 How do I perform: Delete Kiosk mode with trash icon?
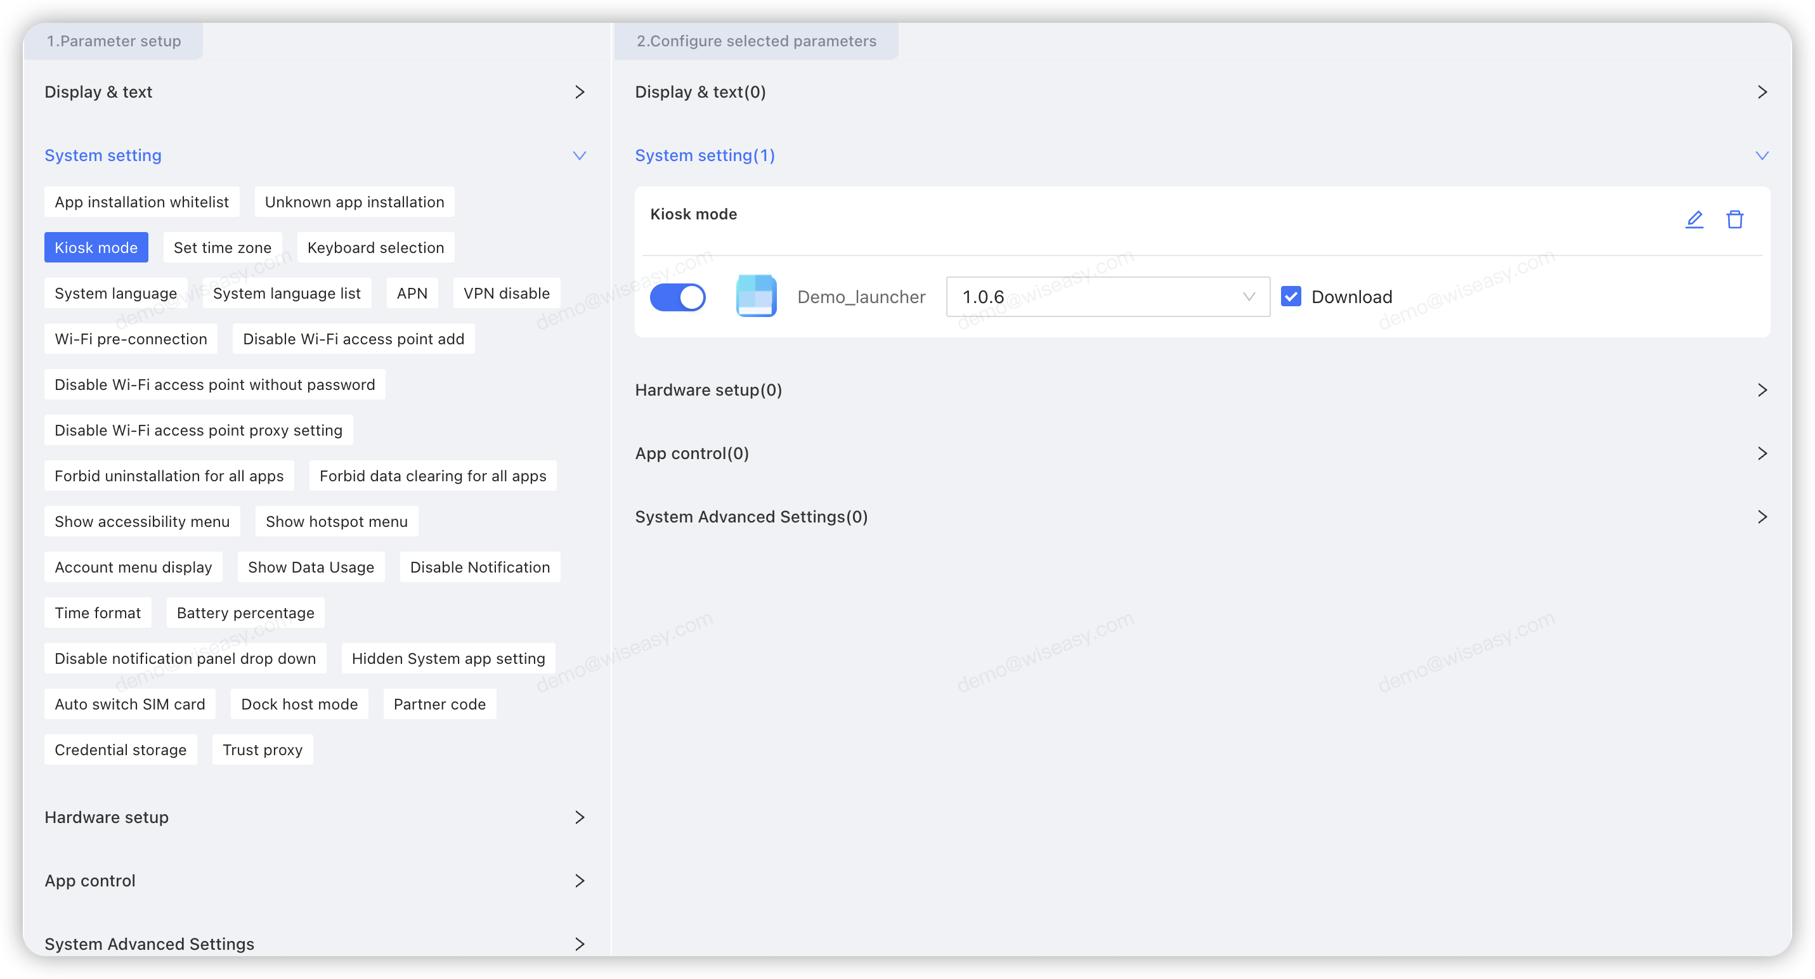[x=1734, y=220]
